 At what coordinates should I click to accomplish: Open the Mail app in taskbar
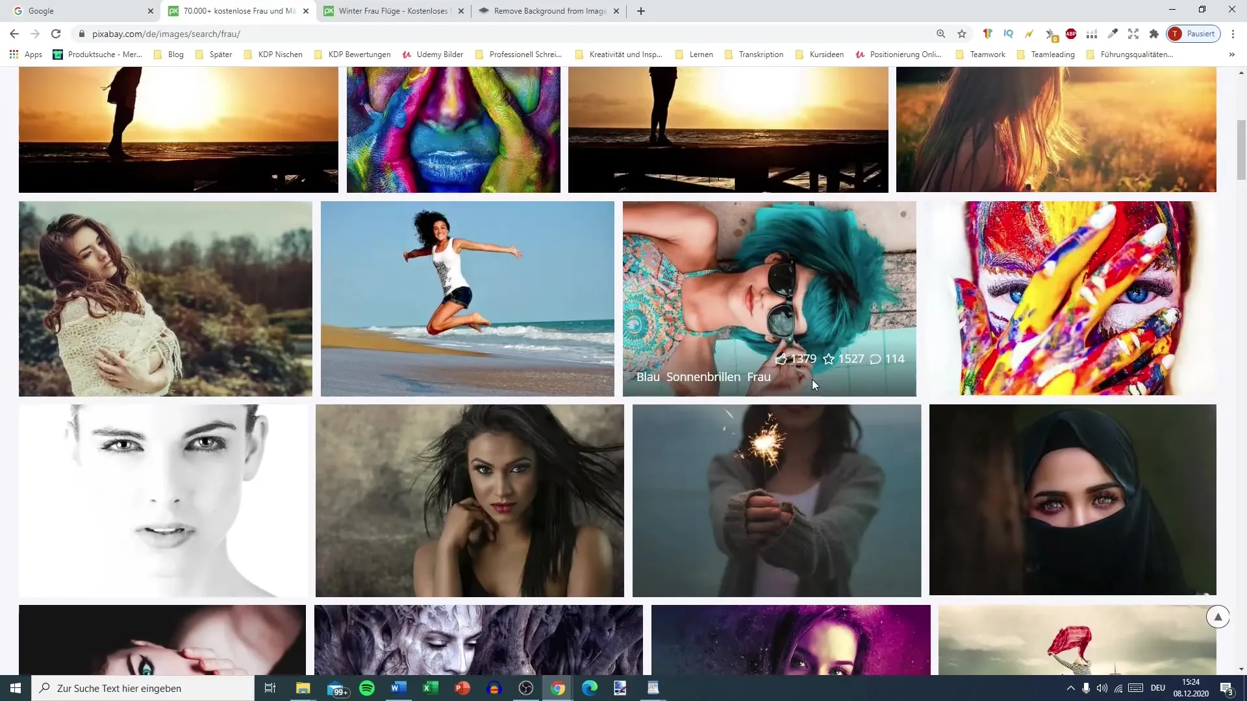click(336, 688)
